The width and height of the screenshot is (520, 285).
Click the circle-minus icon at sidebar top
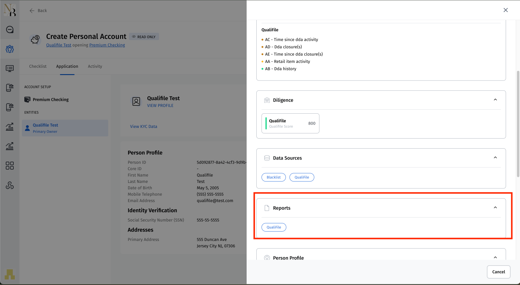coord(10,29)
